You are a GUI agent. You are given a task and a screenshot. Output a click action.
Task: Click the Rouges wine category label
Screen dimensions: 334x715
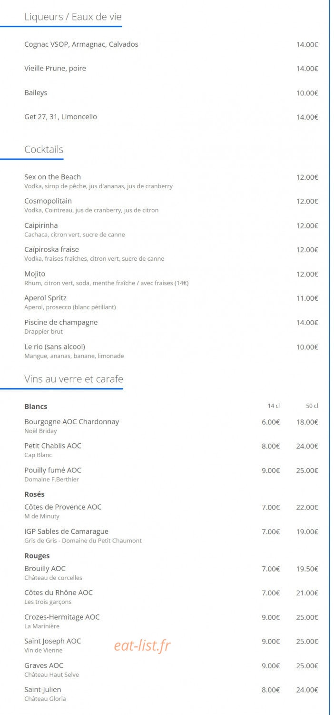point(37,556)
